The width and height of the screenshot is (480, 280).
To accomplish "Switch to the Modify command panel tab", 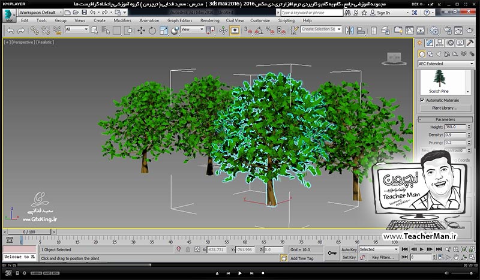I will point(430,43).
